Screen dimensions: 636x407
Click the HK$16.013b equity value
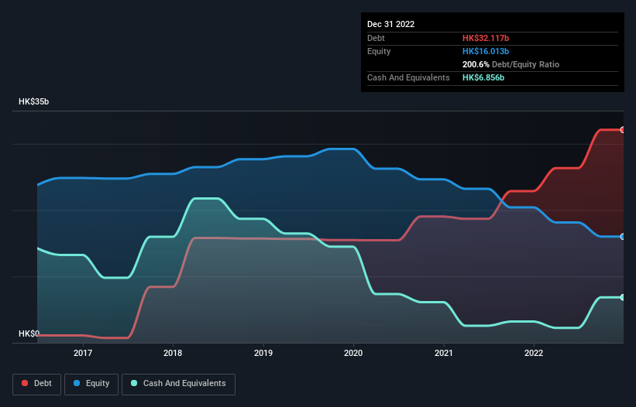(x=486, y=51)
